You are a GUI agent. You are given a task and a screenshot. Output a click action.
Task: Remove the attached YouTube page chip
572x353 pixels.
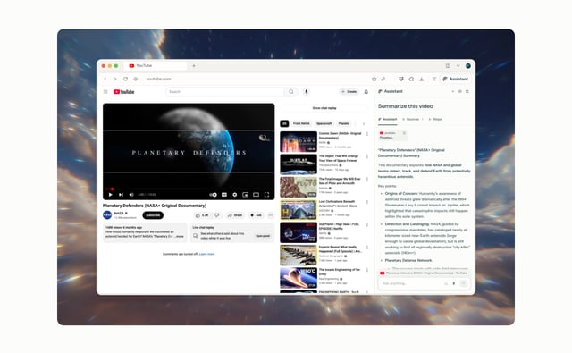[x=404, y=133]
